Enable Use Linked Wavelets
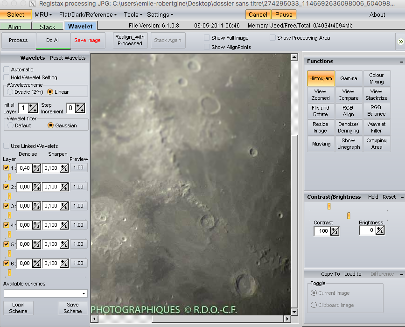405x327 pixels. click(6, 146)
